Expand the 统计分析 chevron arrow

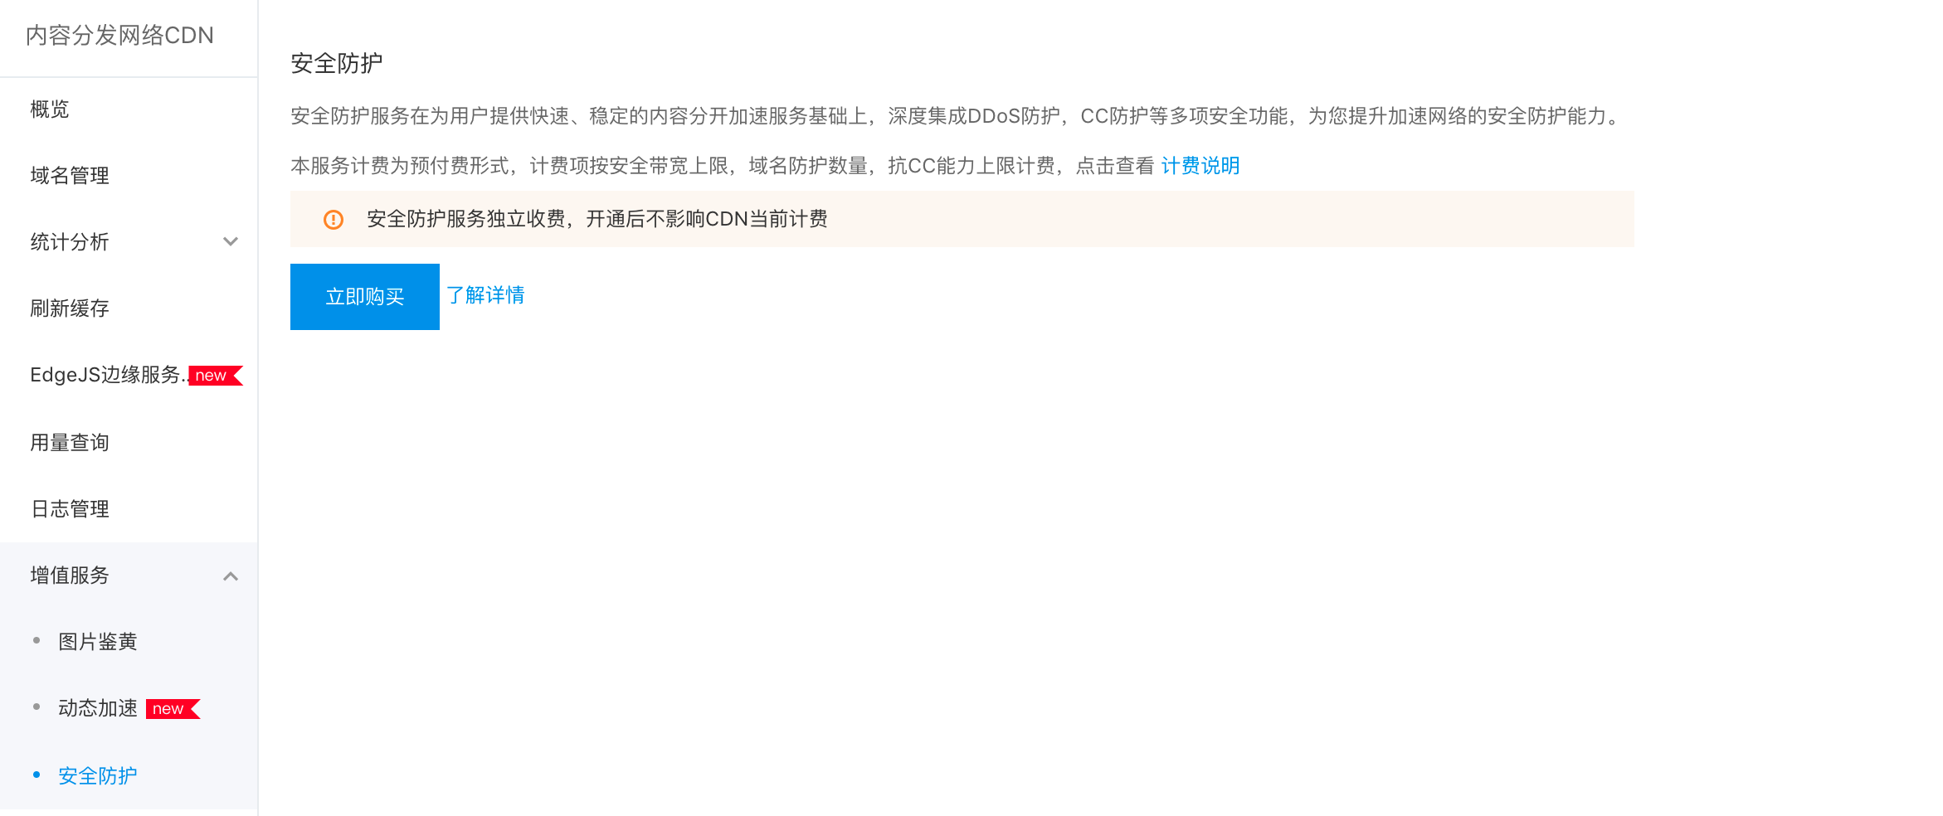click(231, 242)
